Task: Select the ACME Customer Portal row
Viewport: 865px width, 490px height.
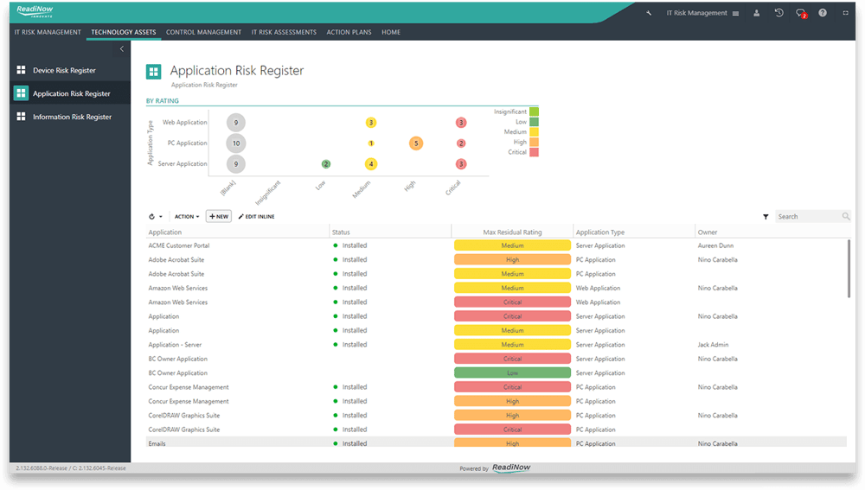Action: click(497, 245)
